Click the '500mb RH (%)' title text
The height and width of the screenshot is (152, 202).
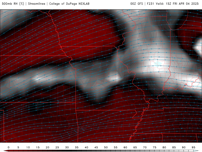point(13,4)
